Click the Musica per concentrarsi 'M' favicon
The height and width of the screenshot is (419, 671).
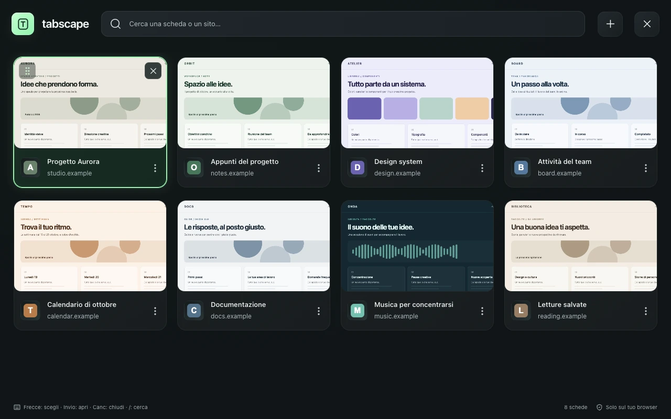tap(358, 311)
